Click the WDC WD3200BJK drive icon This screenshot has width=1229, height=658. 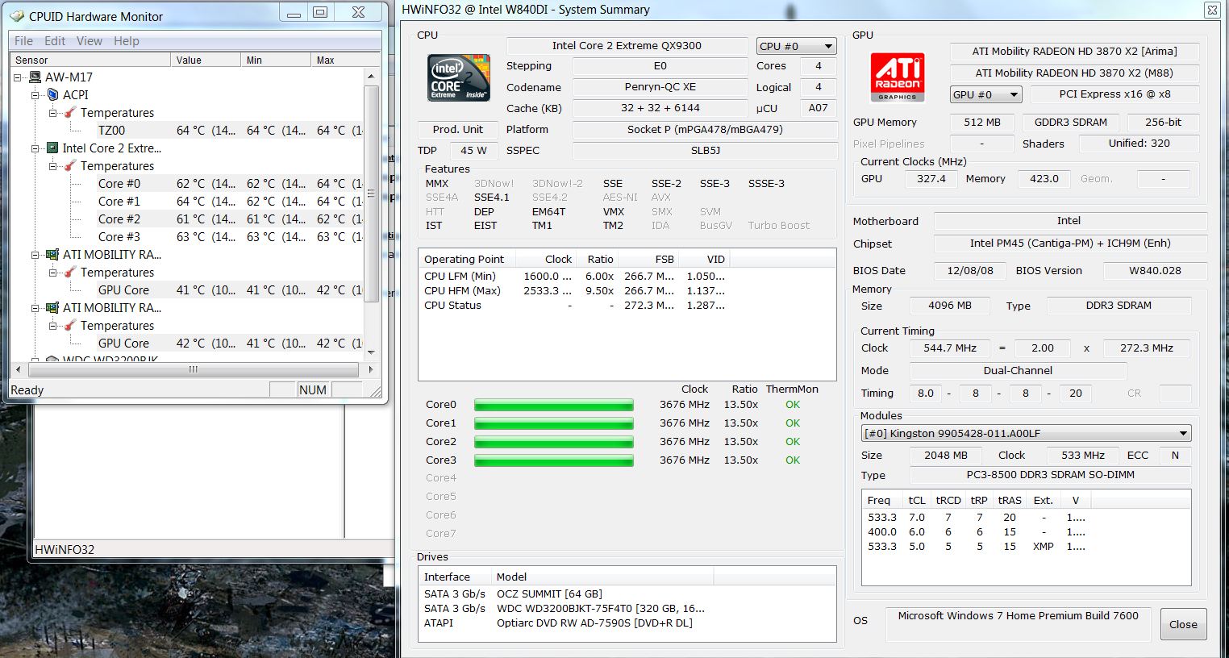(x=53, y=359)
